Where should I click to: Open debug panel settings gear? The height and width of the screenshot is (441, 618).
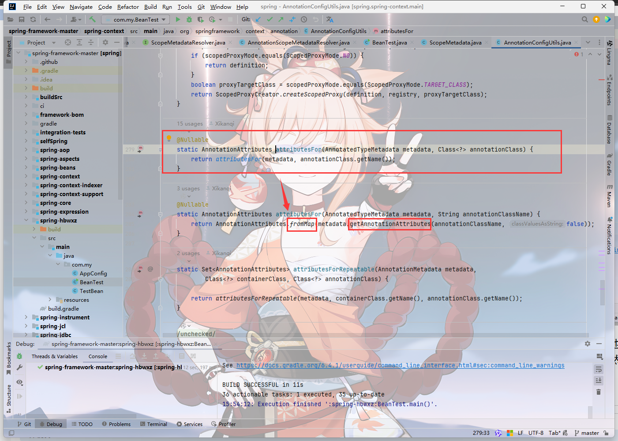click(587, 344)
